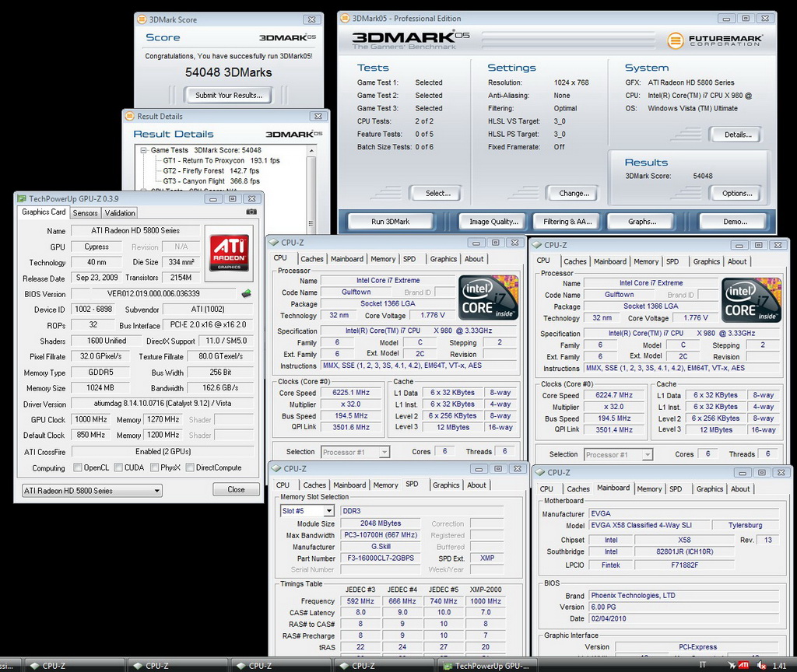The height and width of the screenshot is (672, 797).
Task: Select GT2 - Firefly Forest result row
Action: [x=211, y=170]
